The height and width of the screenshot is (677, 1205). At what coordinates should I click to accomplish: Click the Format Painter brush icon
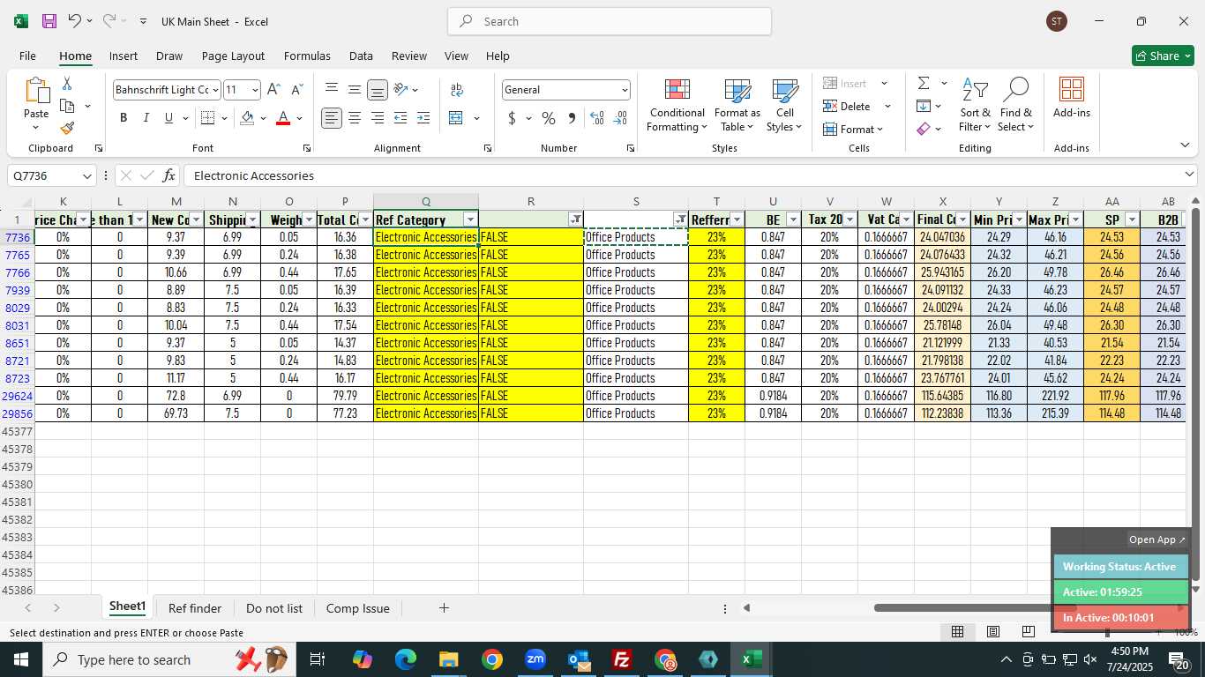[x=67, y=128]
